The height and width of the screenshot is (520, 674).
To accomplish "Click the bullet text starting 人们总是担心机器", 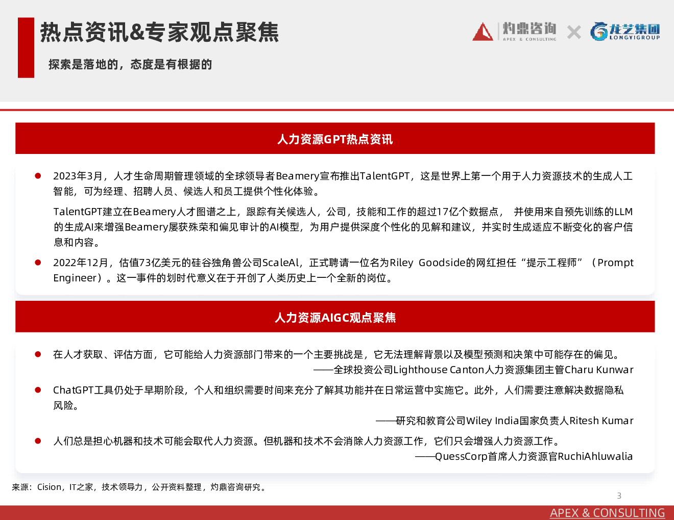I will (306, 441).
